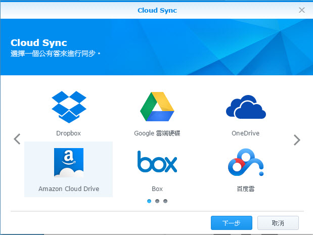Click the Dropbox text label
Viewport: 313px width, 235px height.
[x=68, y=133]
